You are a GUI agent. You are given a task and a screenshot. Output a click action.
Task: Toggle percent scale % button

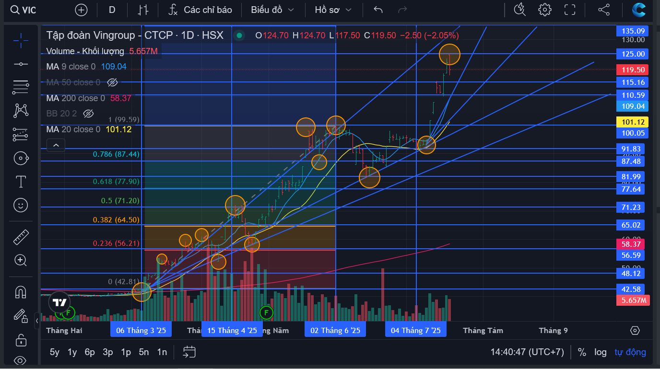[x=582, y=352]
